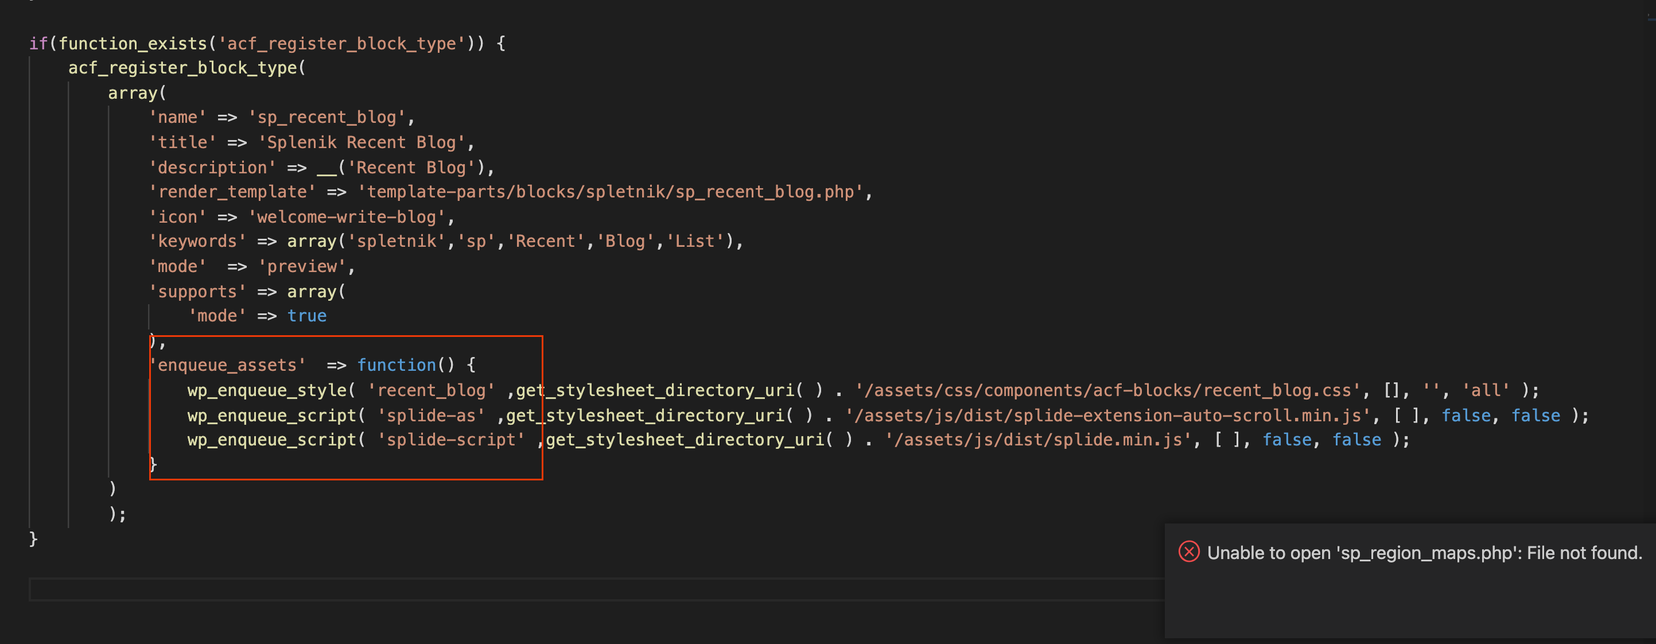Click the 'welcome-write-blog' icon value
This screenshot has width=1656, height=644.
point(347,217)
